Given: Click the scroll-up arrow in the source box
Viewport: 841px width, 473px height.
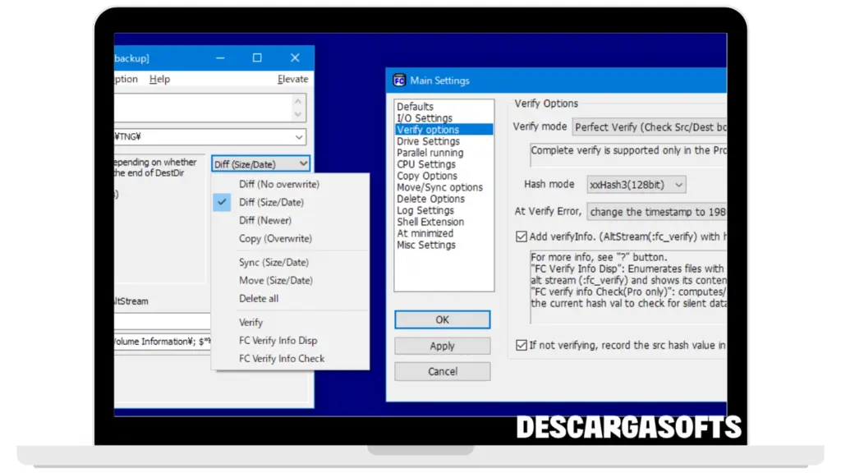Looking at the screenshot, I should pos(298,100).
